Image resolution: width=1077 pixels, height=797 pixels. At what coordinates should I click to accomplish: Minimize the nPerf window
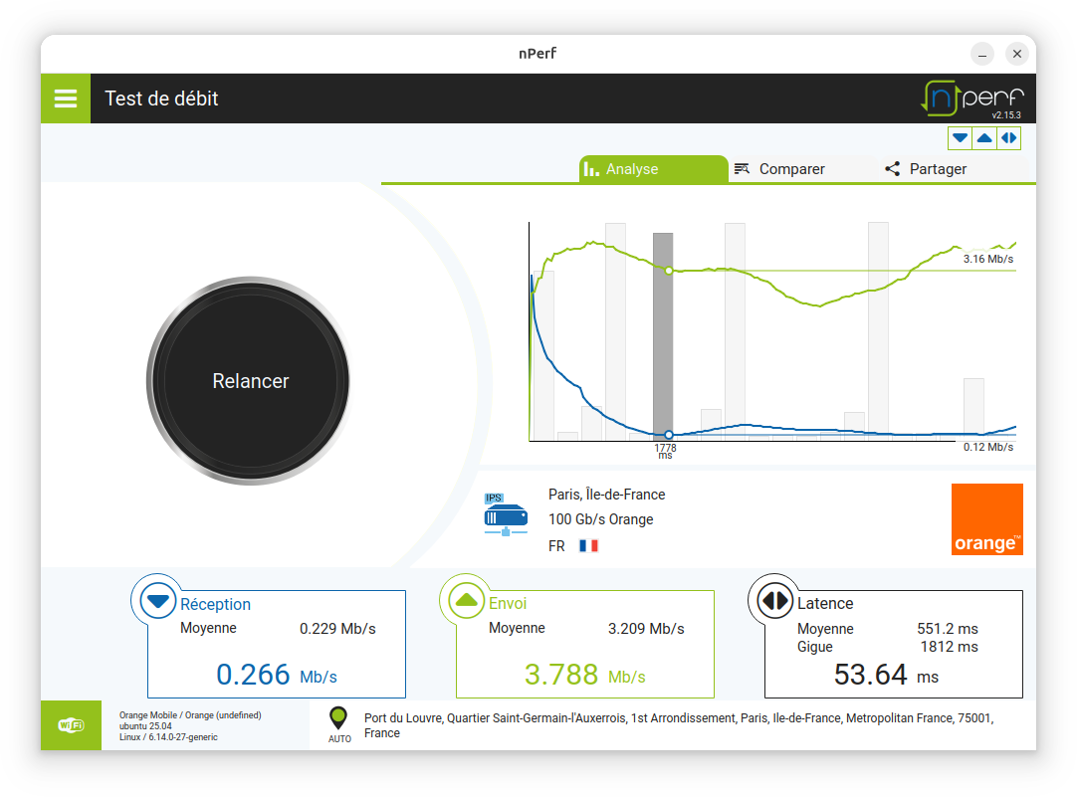coord(982,54)
